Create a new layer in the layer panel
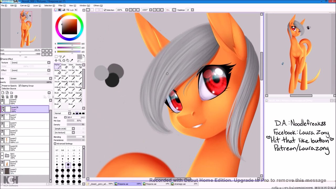The width and height of the screenshot is (336, 189). [3, 93]
